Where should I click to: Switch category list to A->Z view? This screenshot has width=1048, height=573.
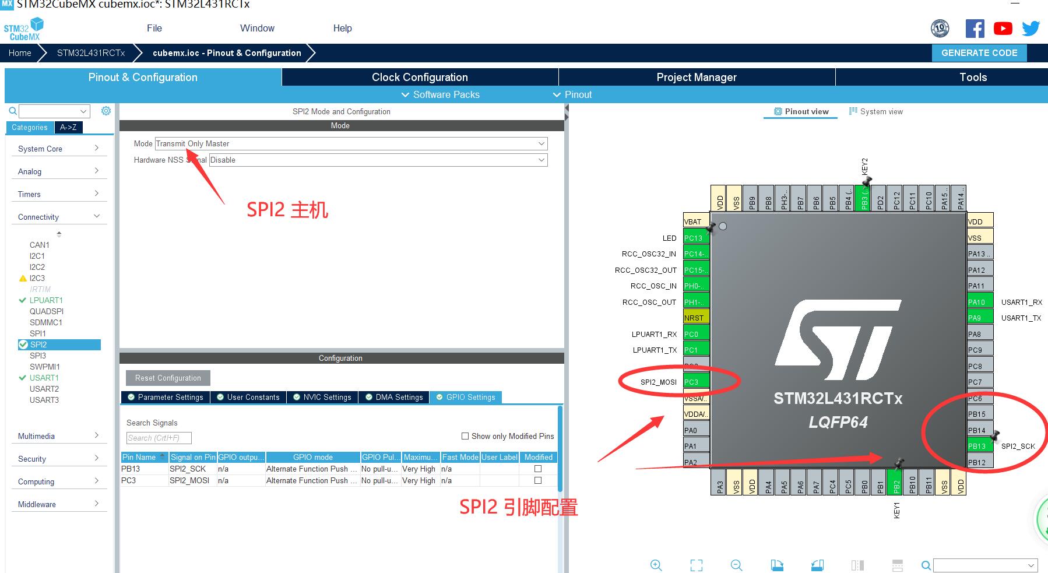68,127
